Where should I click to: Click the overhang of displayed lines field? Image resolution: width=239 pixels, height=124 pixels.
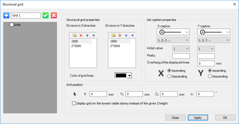click(206, 64)
